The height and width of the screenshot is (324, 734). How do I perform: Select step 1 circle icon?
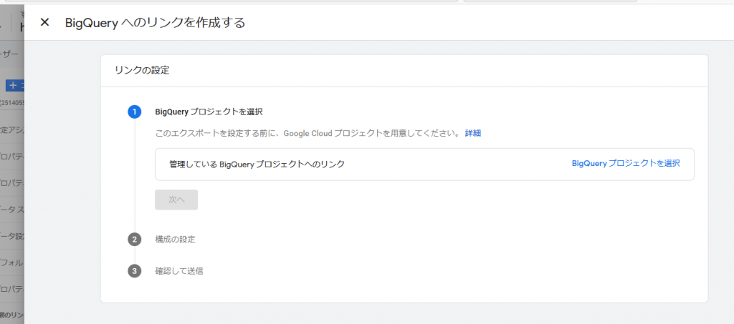tap(134, 112)
